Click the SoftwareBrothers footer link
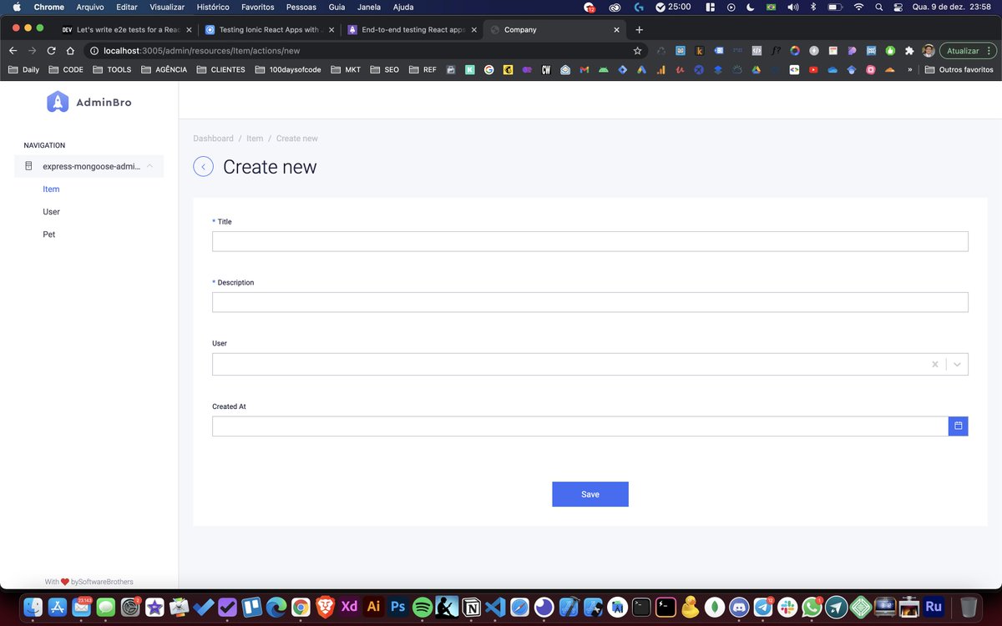This screenshot has height=626, width=1002. click(x=105, y=582)
